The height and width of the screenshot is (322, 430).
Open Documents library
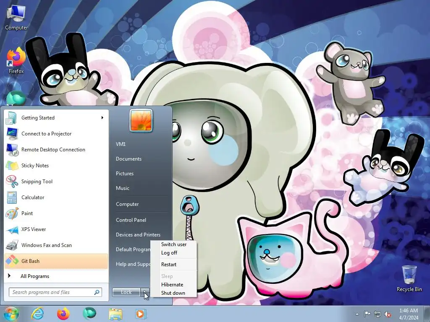(141, 159)
